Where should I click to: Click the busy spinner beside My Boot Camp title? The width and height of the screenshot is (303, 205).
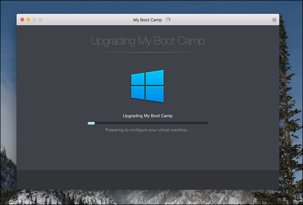click(x=168, y=20)
